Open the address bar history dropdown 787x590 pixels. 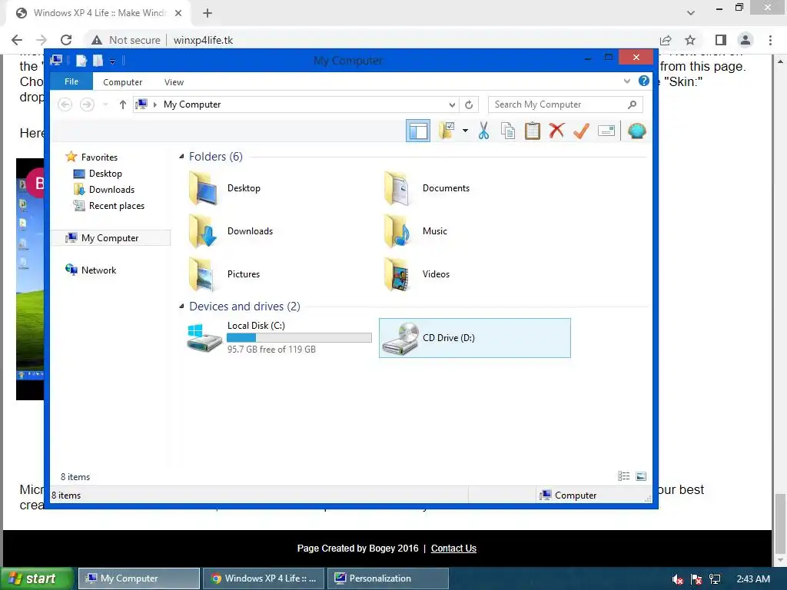(452, 104)
